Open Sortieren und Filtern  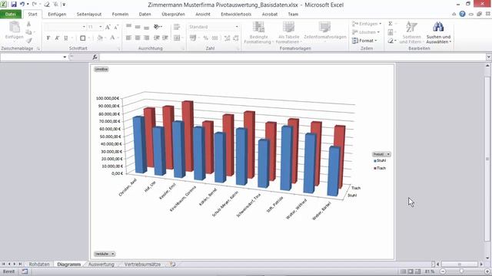pos(411,33)
